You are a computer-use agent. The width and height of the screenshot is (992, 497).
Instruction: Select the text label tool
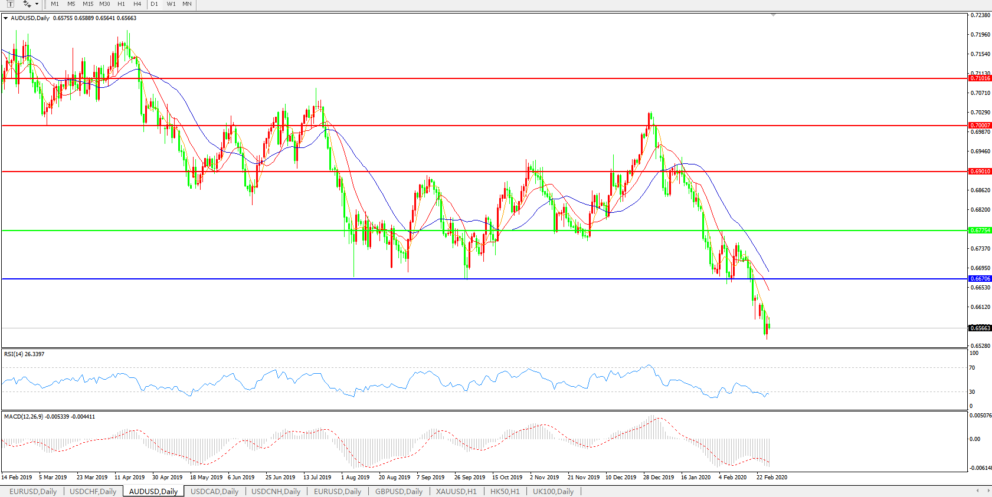click(10, 4)
